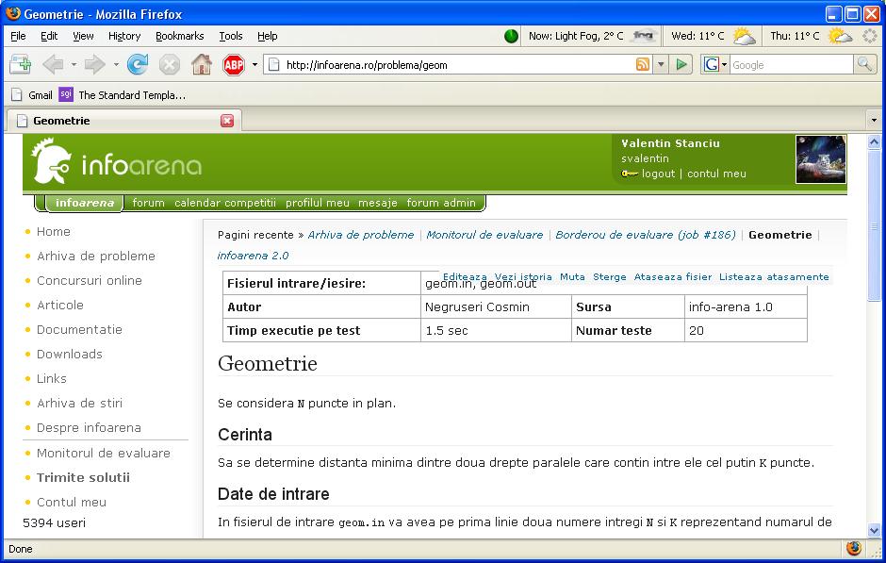Viewport: 886px width, 563px height.
Task: Click the Firefox icon in status bar
Action: coord(854,548)
